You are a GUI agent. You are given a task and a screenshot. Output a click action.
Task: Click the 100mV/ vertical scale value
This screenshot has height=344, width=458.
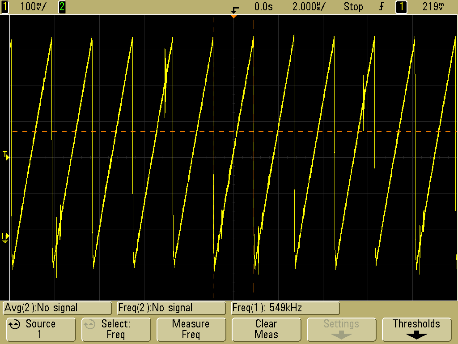pyautogui.click(x=33, y=7)
